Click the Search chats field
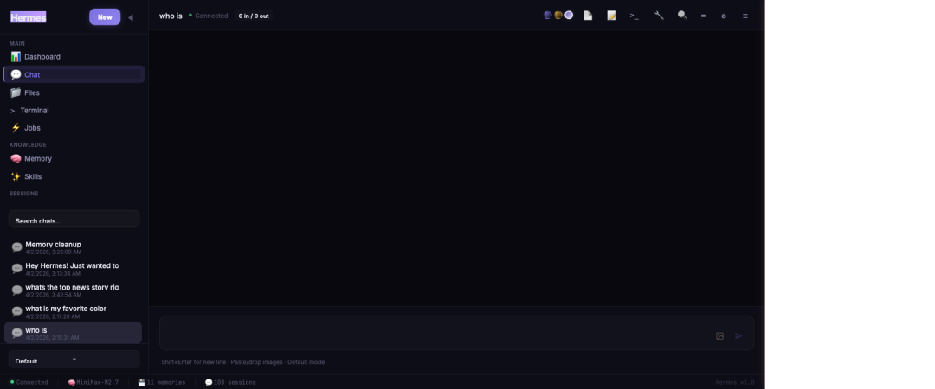 pyautogui.click(x=74, y=220)
